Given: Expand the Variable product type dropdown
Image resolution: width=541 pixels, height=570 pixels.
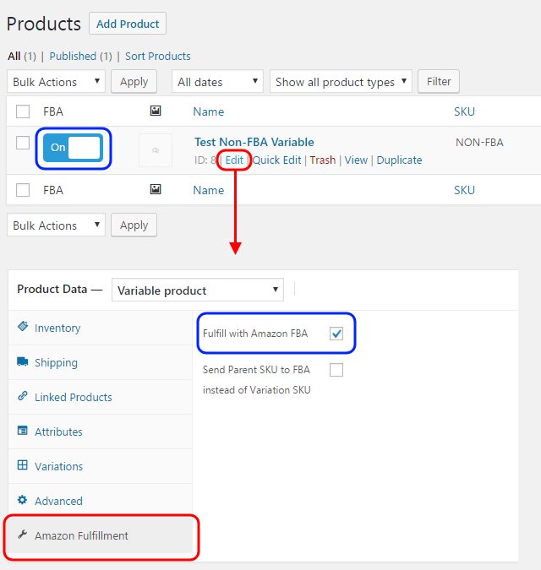Looking at the screenshot, I should pyautogui.click(x=199, y=290).
